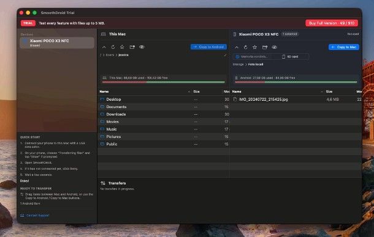Select the Public folder row

tap(164, 144)
